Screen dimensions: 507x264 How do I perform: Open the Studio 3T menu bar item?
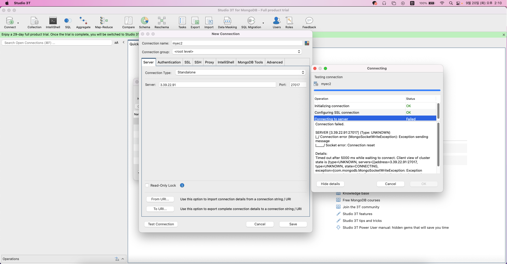coord(22,3)
